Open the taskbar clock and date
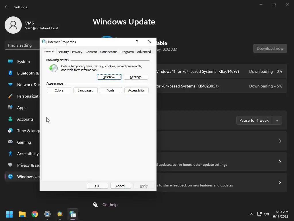This screenshot has height=221, width=294. tap(281, 214)
